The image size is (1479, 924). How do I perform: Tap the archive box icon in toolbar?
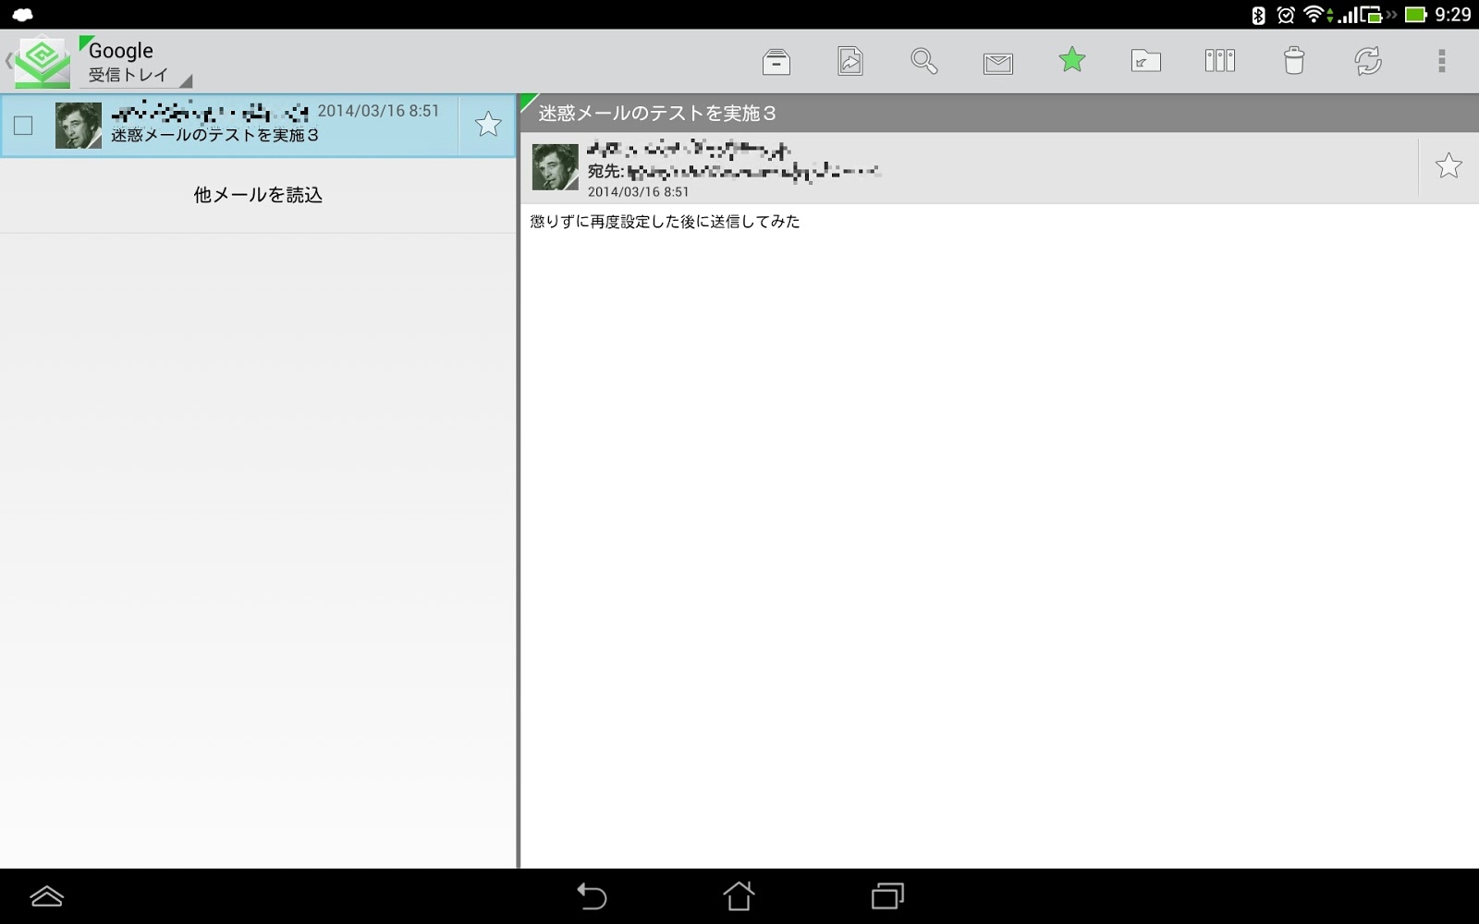pos(776,61)
